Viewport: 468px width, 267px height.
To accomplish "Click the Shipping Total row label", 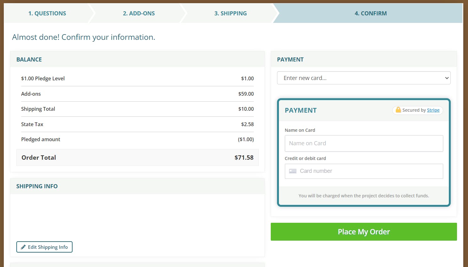I will click(x=38, y=109).
